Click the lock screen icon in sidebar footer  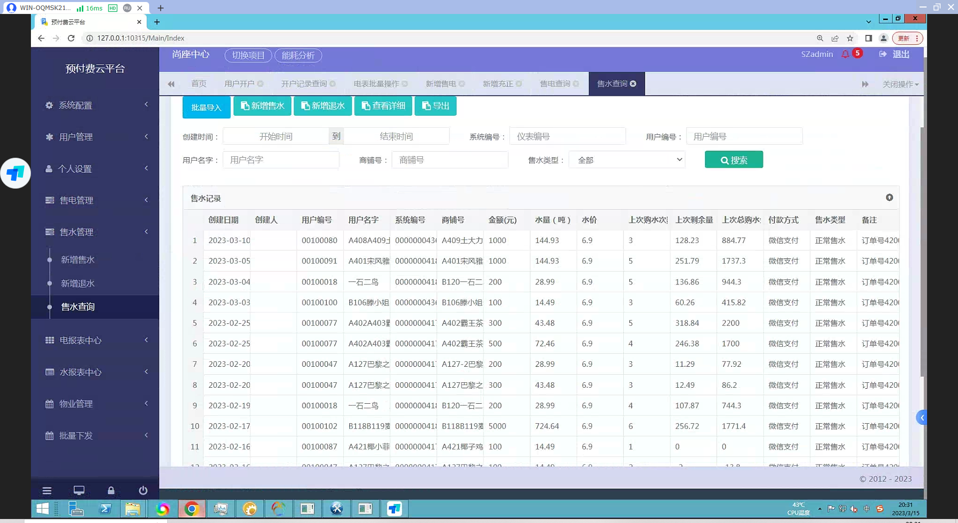[111, 491]
